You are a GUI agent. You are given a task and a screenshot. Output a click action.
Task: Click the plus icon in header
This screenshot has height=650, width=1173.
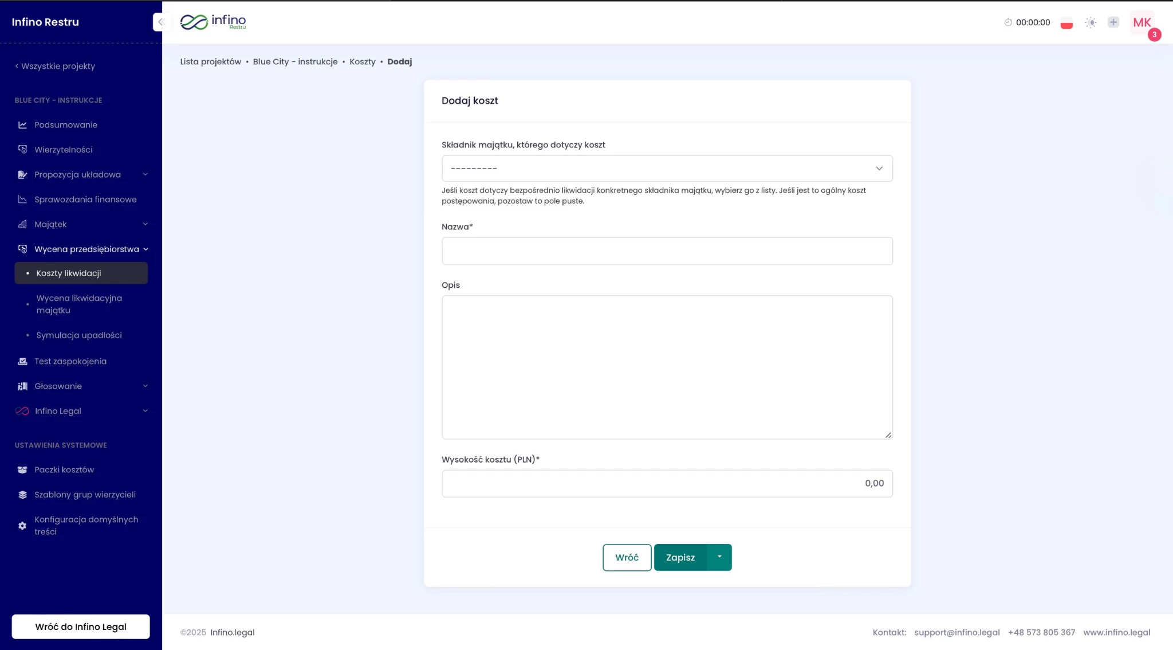tap(1113, 22)
